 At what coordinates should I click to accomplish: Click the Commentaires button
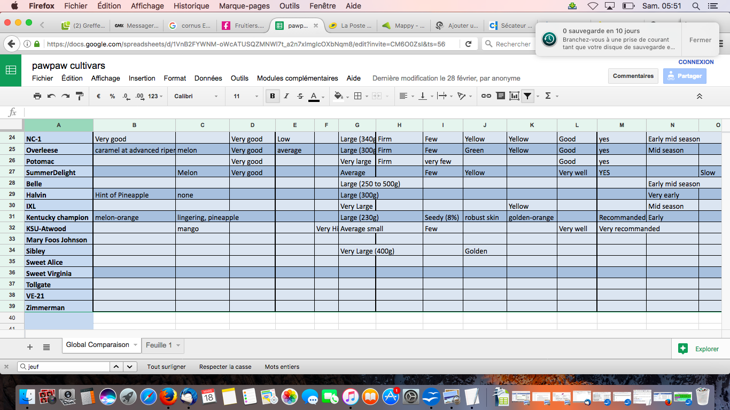[633, 76]
